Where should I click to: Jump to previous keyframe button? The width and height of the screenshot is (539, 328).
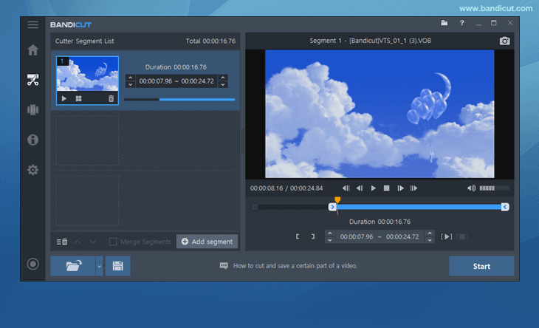point(346,188)
